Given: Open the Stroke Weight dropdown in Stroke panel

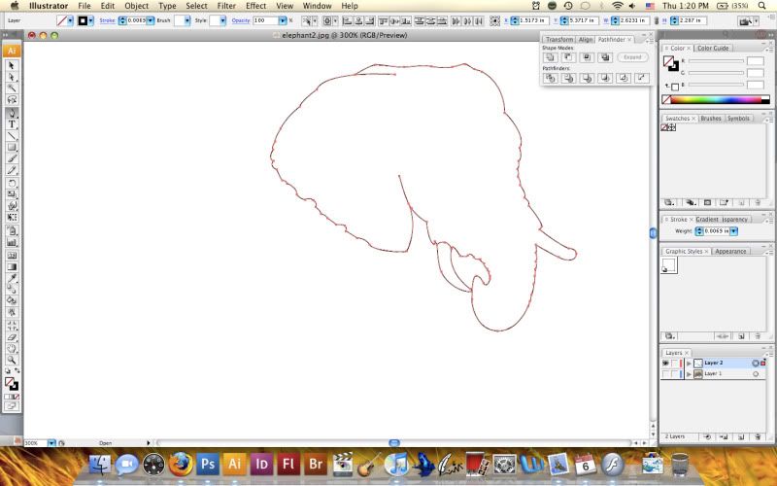Looking at the screenshot, I should tap(734, 231).
